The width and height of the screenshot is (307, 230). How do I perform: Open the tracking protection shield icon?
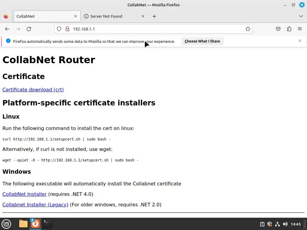[59, 29]
